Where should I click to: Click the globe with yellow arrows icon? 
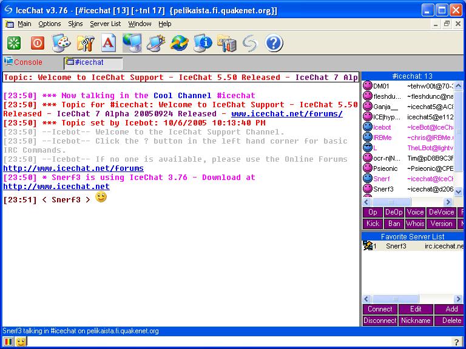click(x=179, y=43)
